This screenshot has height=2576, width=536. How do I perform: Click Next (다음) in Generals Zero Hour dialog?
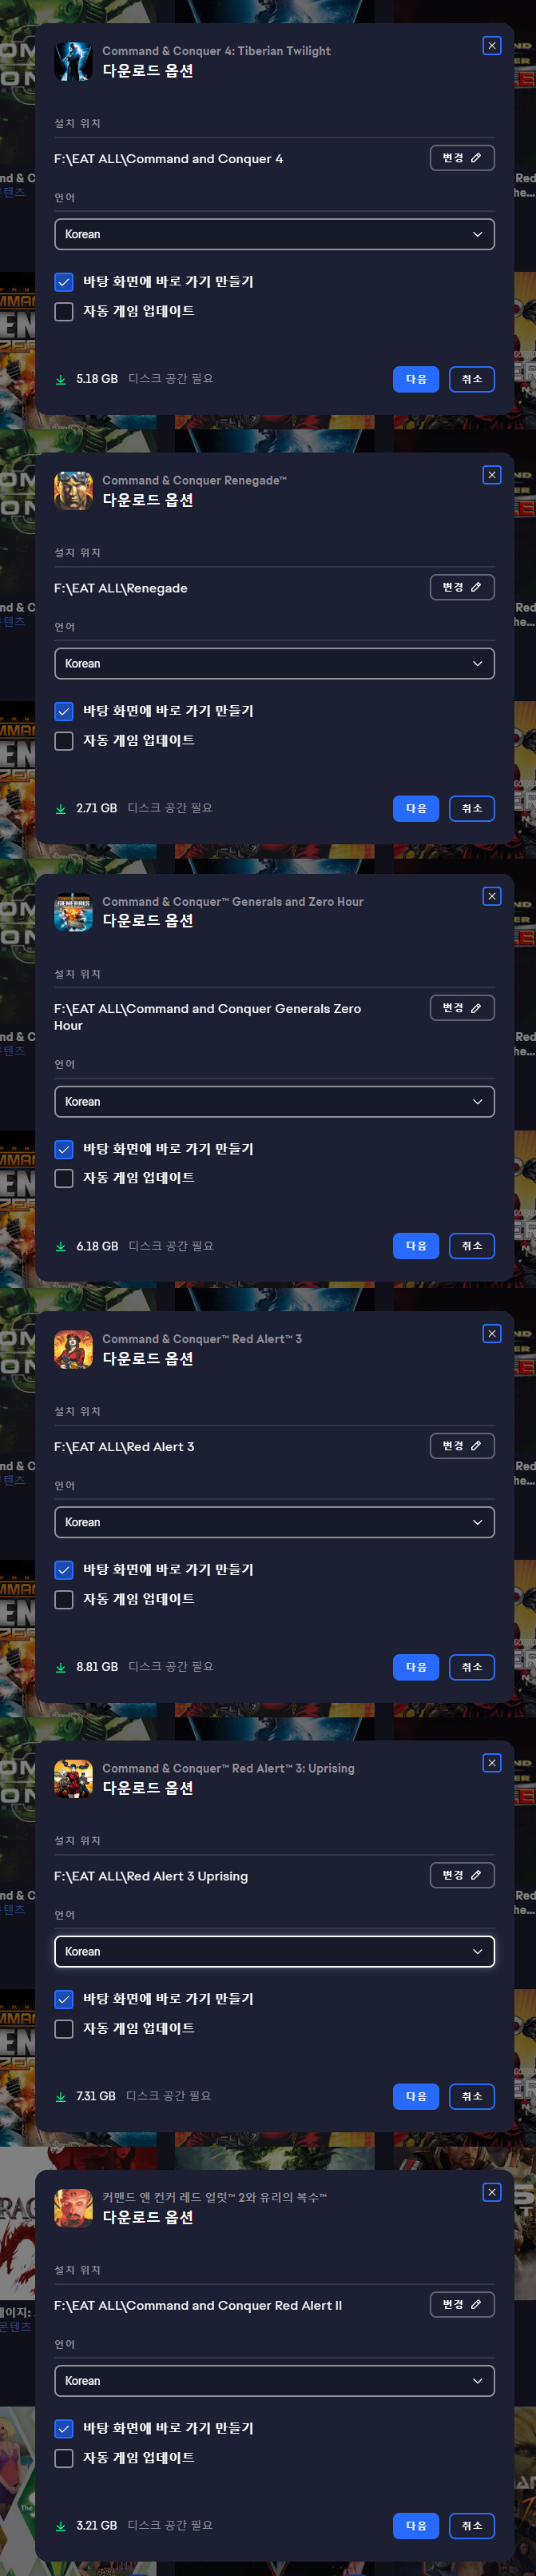click(416, 1246)
